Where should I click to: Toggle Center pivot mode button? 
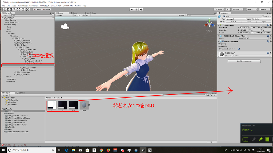tap(37, 10)
